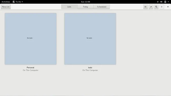Expand the system menu arrow
This screenshot has width=171, height=96.
pyautogui.click(x=168, y=2)
